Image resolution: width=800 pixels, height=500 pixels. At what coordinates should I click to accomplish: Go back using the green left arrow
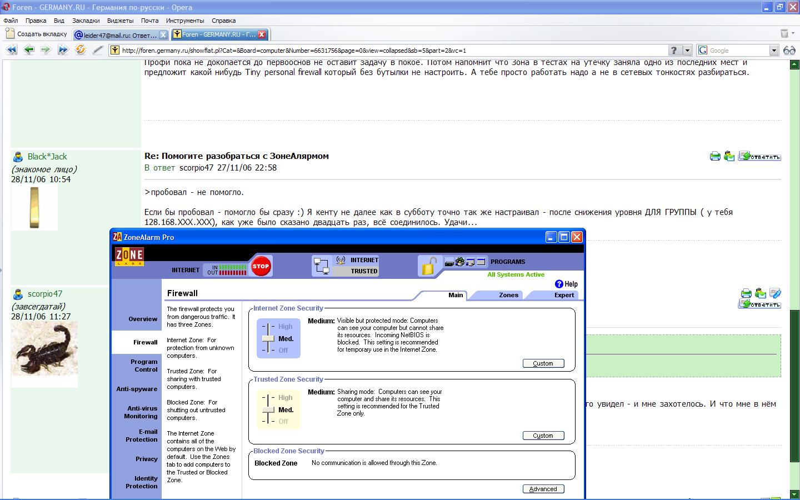click(x=29, y=50)
